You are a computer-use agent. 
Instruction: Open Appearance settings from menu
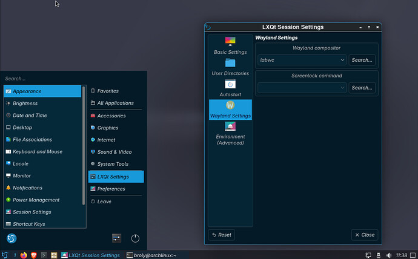click(x=42, y=91)
